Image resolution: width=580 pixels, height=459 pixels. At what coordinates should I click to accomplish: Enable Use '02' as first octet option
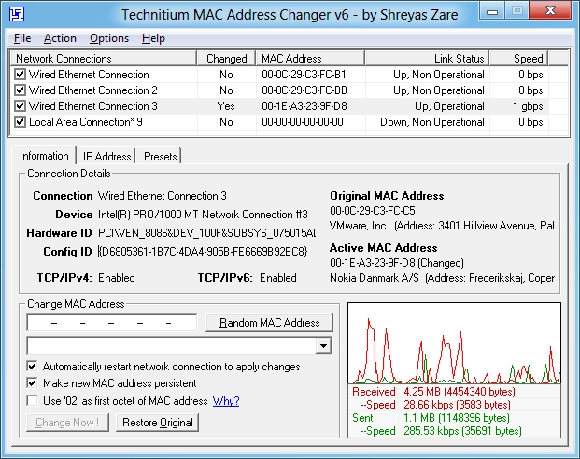(x=32, y=401)
